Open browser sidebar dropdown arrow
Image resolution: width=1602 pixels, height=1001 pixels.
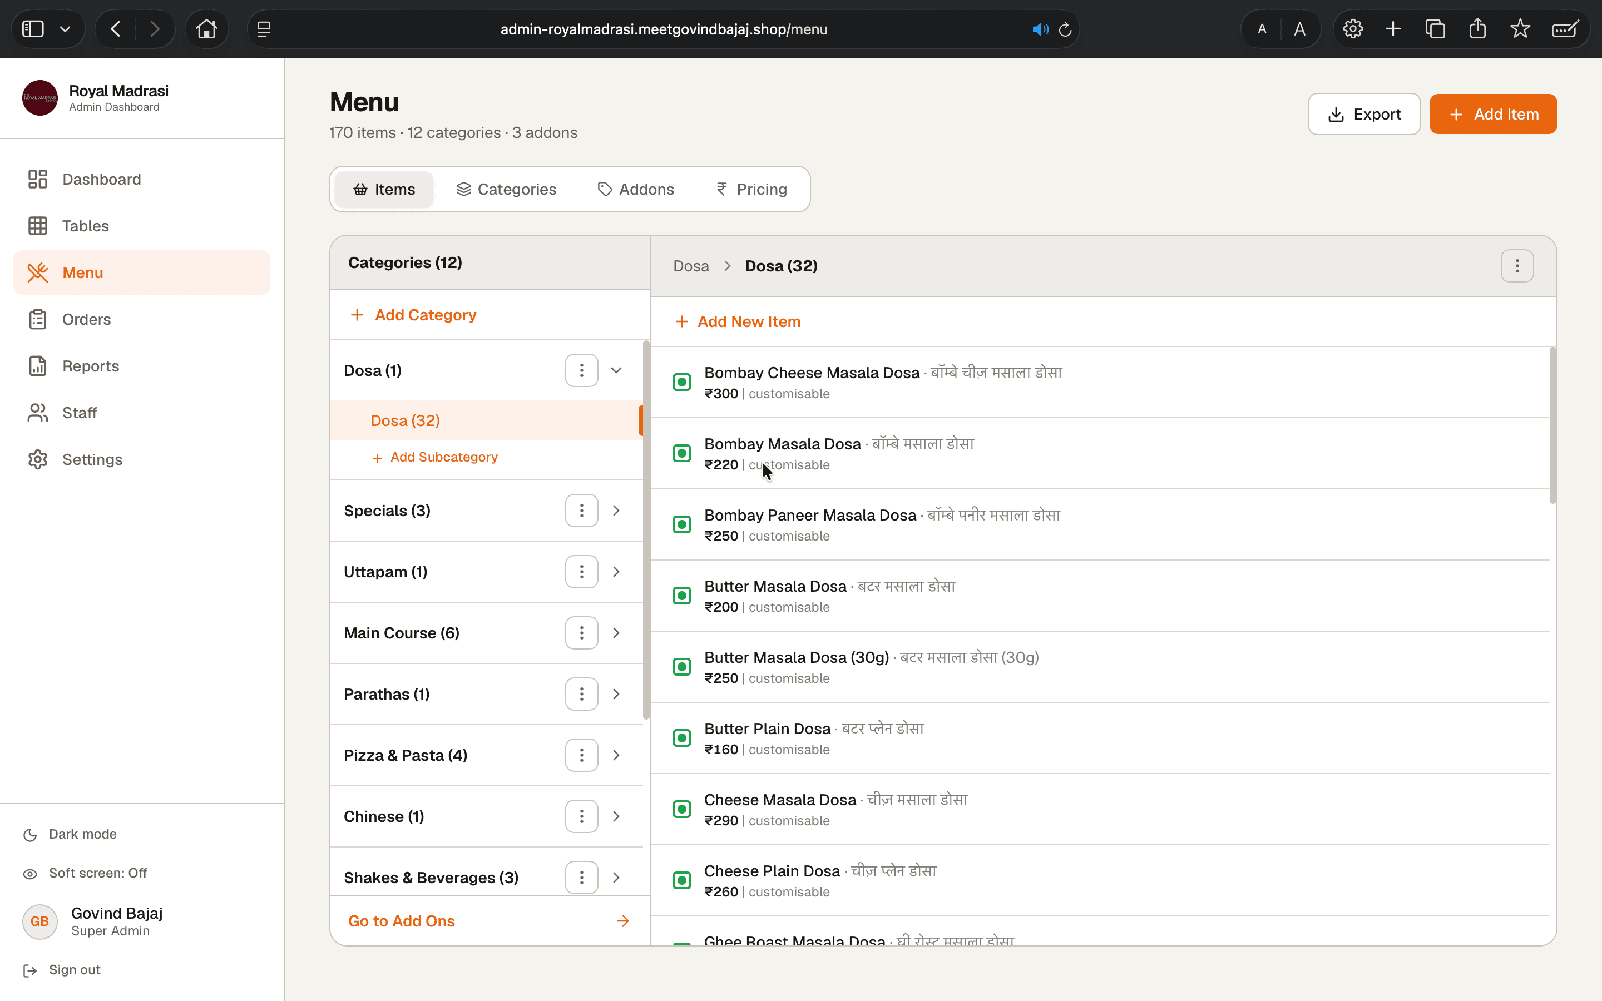click(65, 29)
